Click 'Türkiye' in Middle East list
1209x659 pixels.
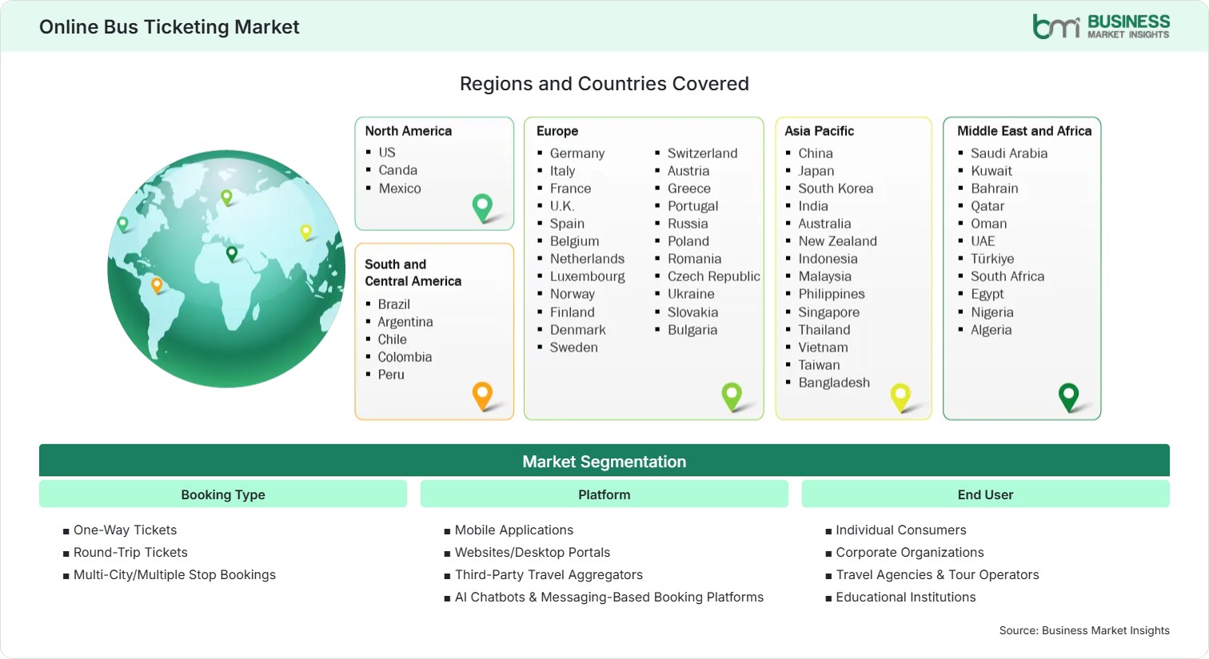(x=992, y=259)
